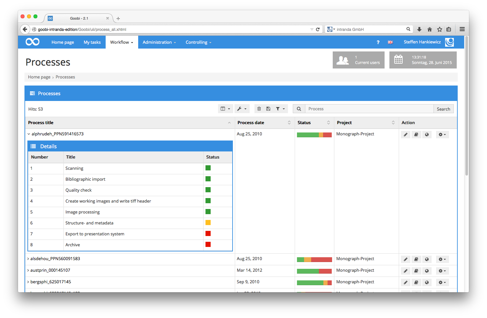Expand details for bergsphi_625017145
The width and height of the screenshot is (487, 318).
(x=27, y=282)
